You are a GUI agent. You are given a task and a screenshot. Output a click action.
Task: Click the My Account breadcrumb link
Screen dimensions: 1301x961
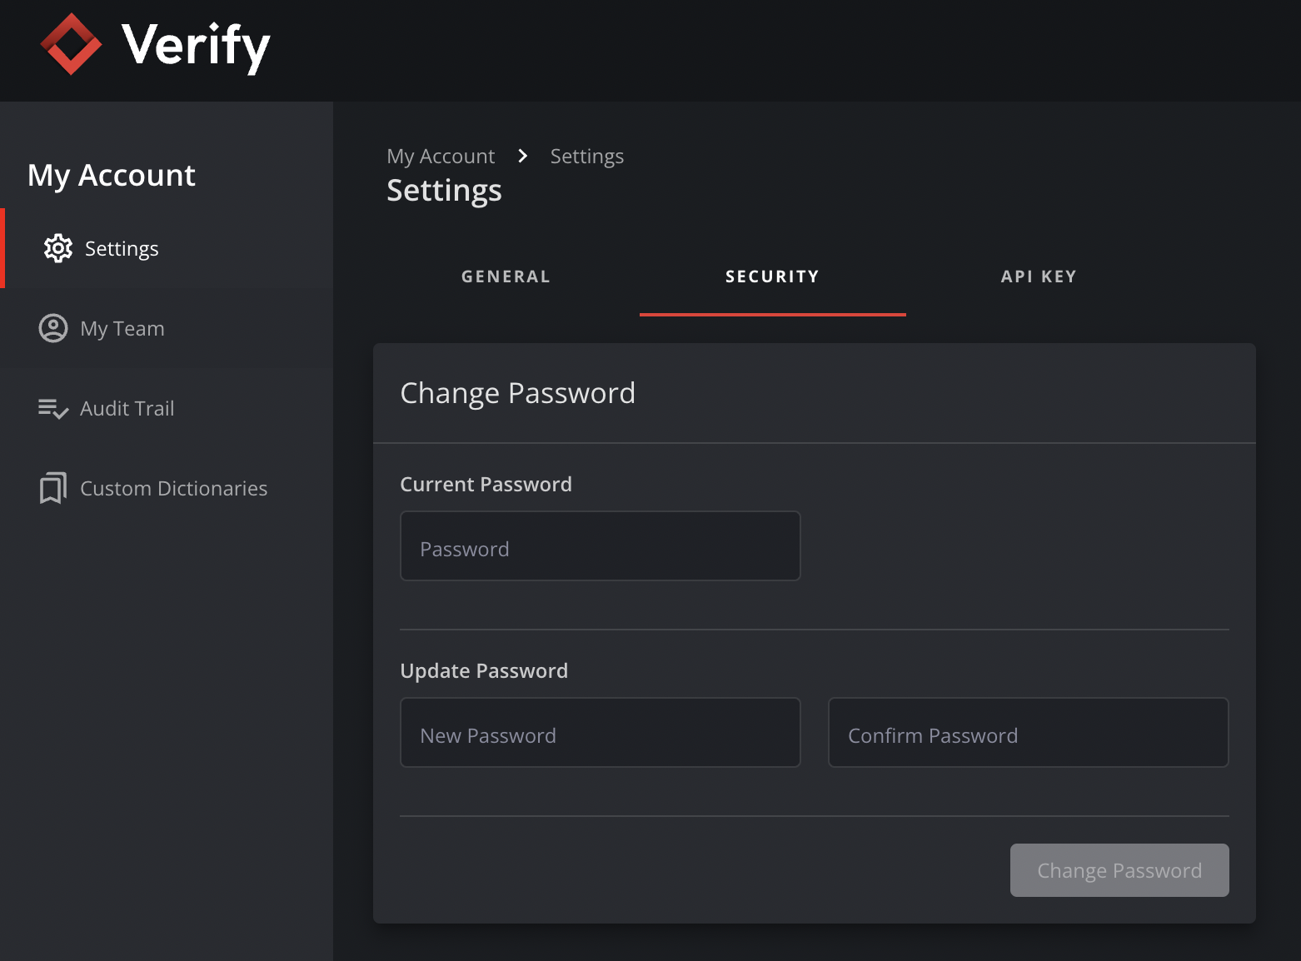441,157
